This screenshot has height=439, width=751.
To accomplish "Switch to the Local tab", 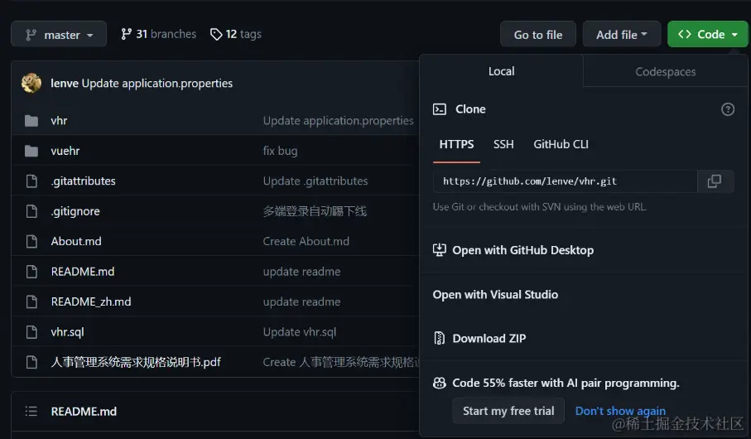I will coord(501,71).
